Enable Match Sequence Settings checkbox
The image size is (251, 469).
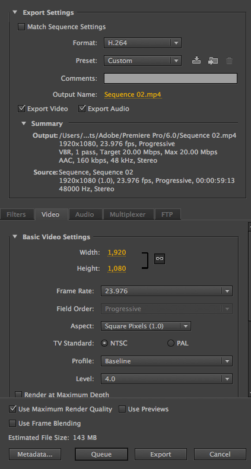pyautogui.click(x=21, y=27)
